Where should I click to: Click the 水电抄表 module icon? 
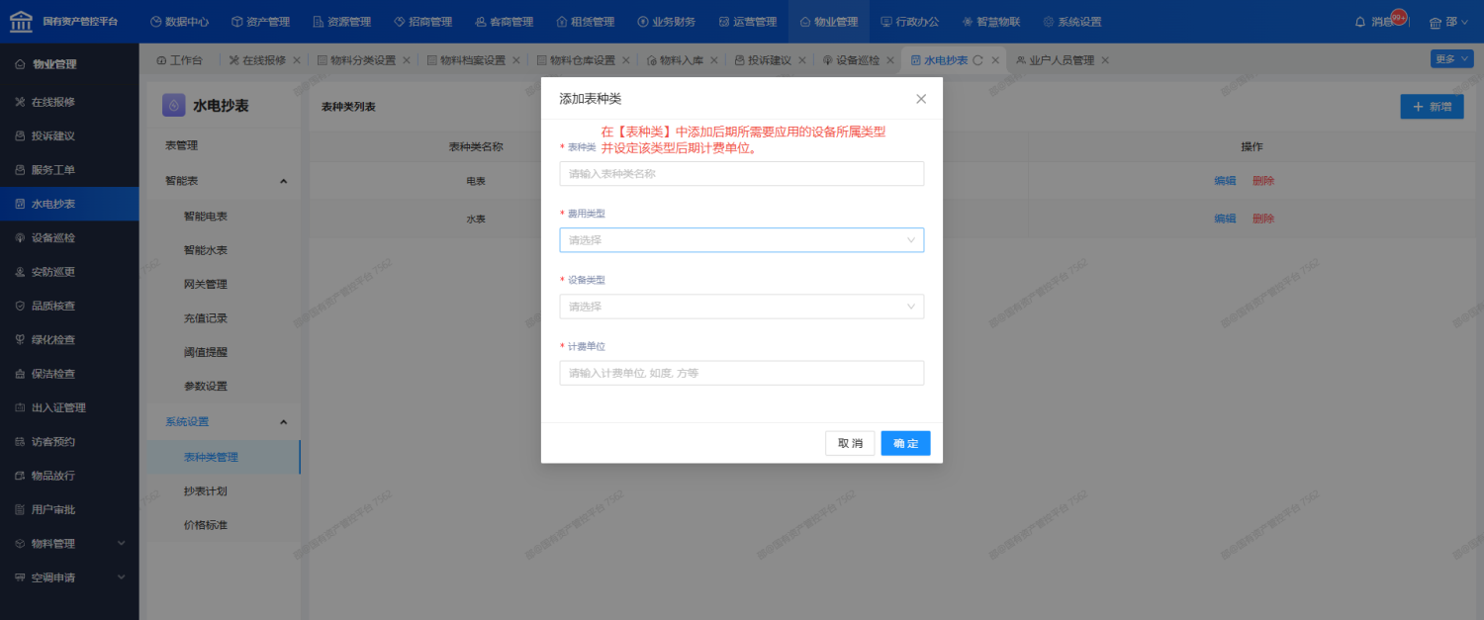174,105
